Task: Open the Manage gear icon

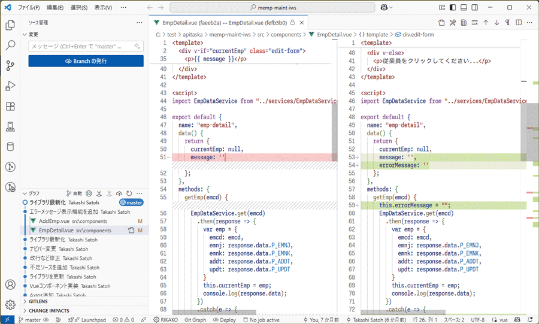Action: 10,305
